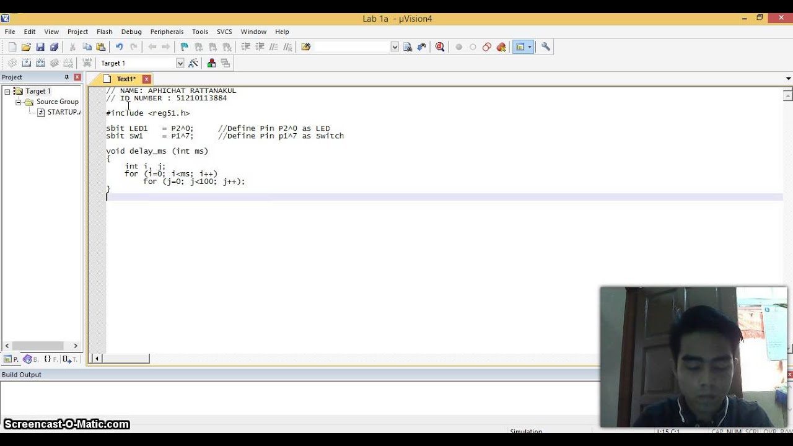This screenshot has height=446, width=793.
Task: Open Configuration with the wrench icon
Action: click(x=546, y=47)
